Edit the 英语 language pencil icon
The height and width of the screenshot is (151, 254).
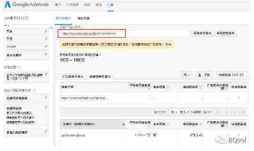pos(46,38)
